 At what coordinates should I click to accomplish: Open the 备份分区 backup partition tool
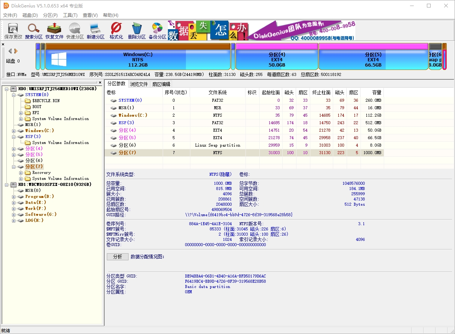point(157,31)
